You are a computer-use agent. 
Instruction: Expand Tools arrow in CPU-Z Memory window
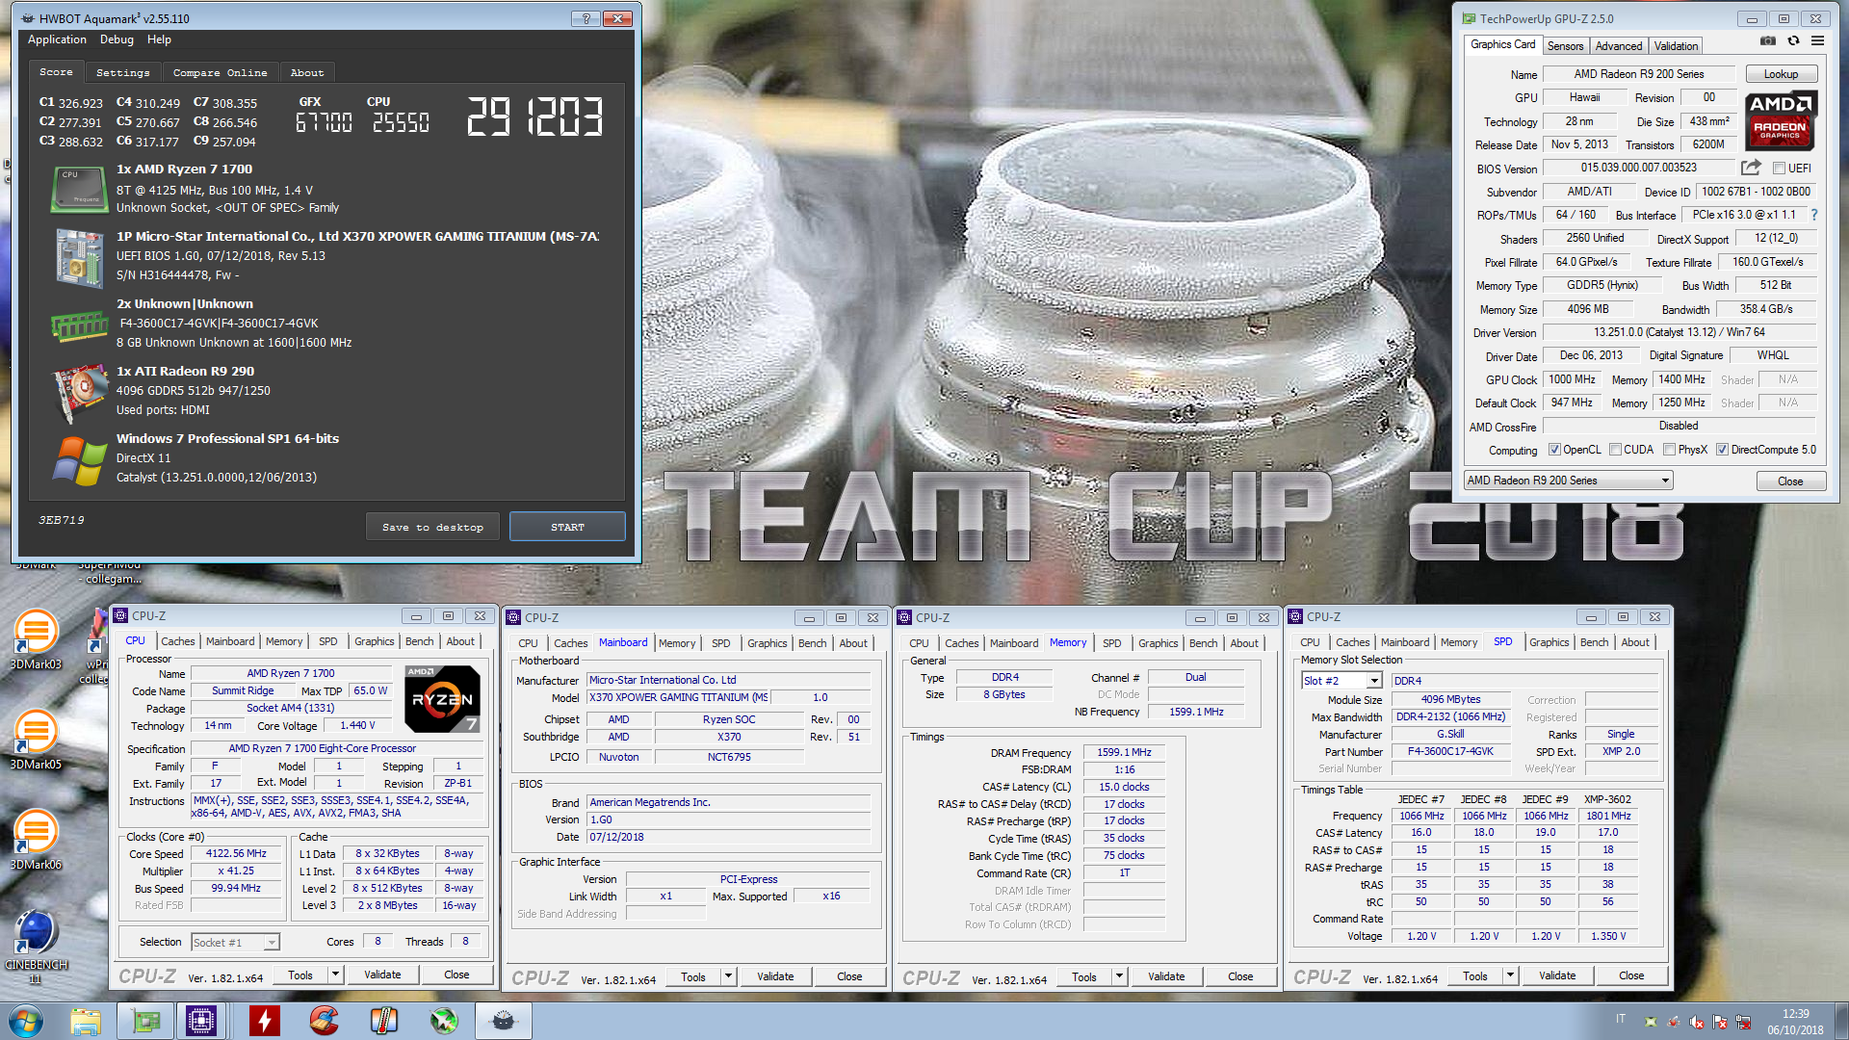1119,976
